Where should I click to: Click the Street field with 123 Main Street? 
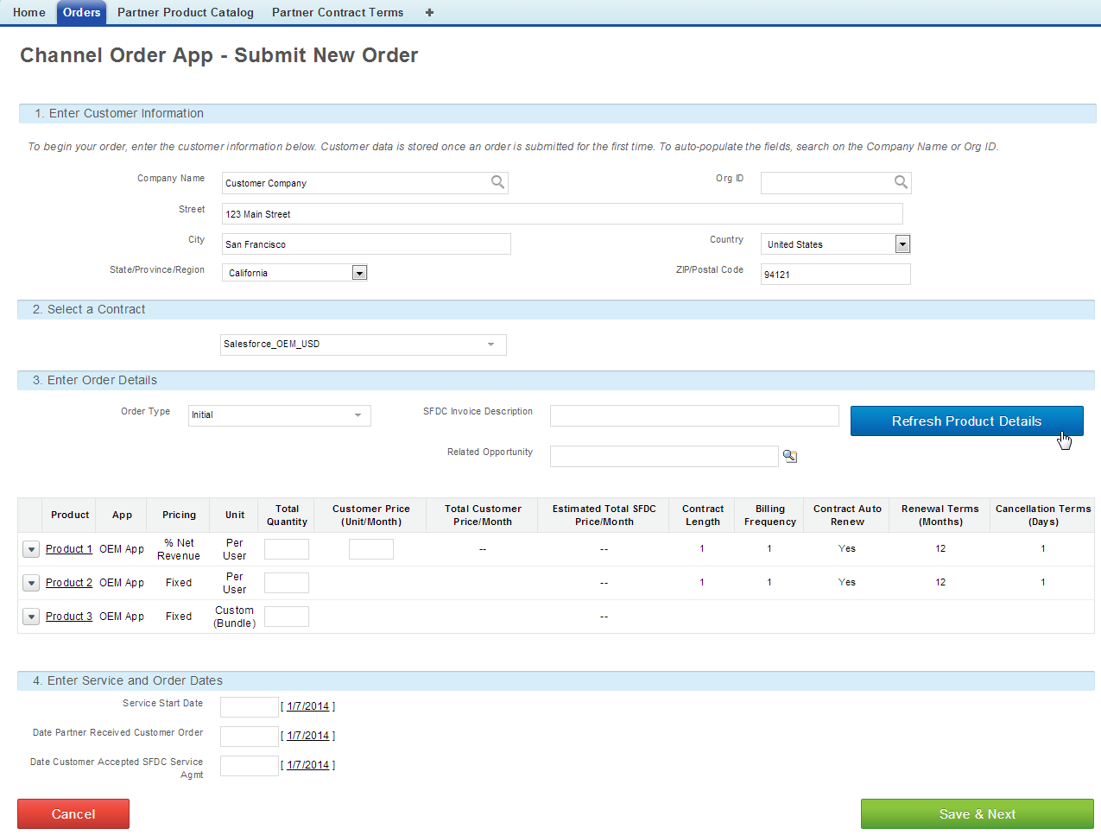tap(562, 214)
